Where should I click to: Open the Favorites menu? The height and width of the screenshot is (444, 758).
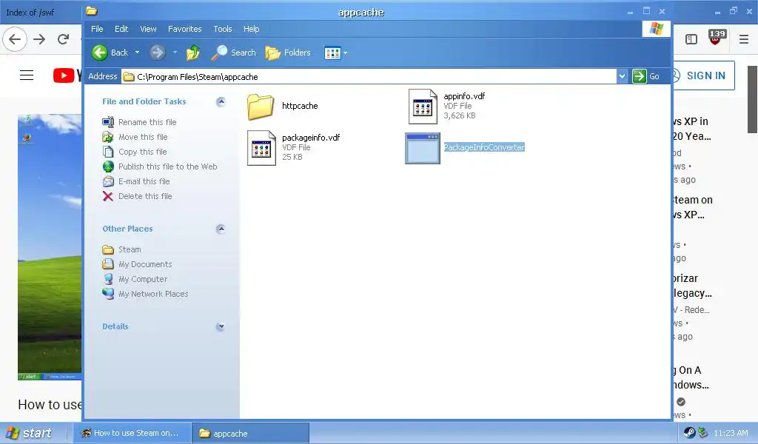coord(184,29)
